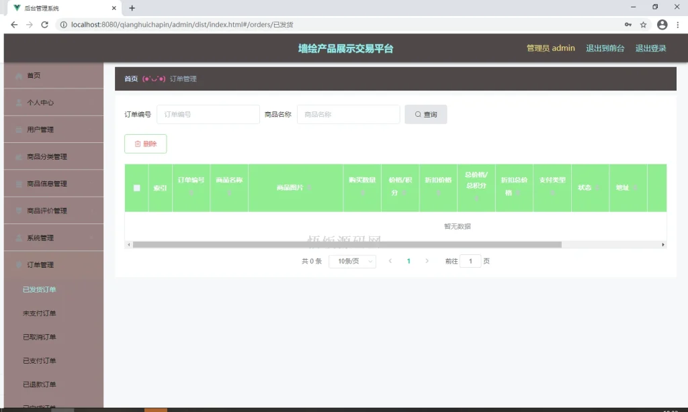This screenshot has width=688, height=412.
Task: Toggle the select-all checkbox in table header
Action: tap(136, 188)
